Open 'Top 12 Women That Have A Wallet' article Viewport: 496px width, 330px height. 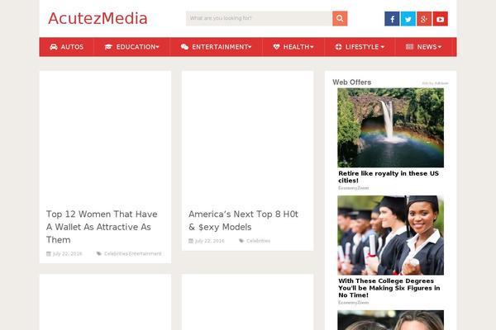point(102,227)
